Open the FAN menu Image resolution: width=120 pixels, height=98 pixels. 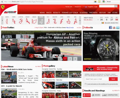[x=109, y=13]
